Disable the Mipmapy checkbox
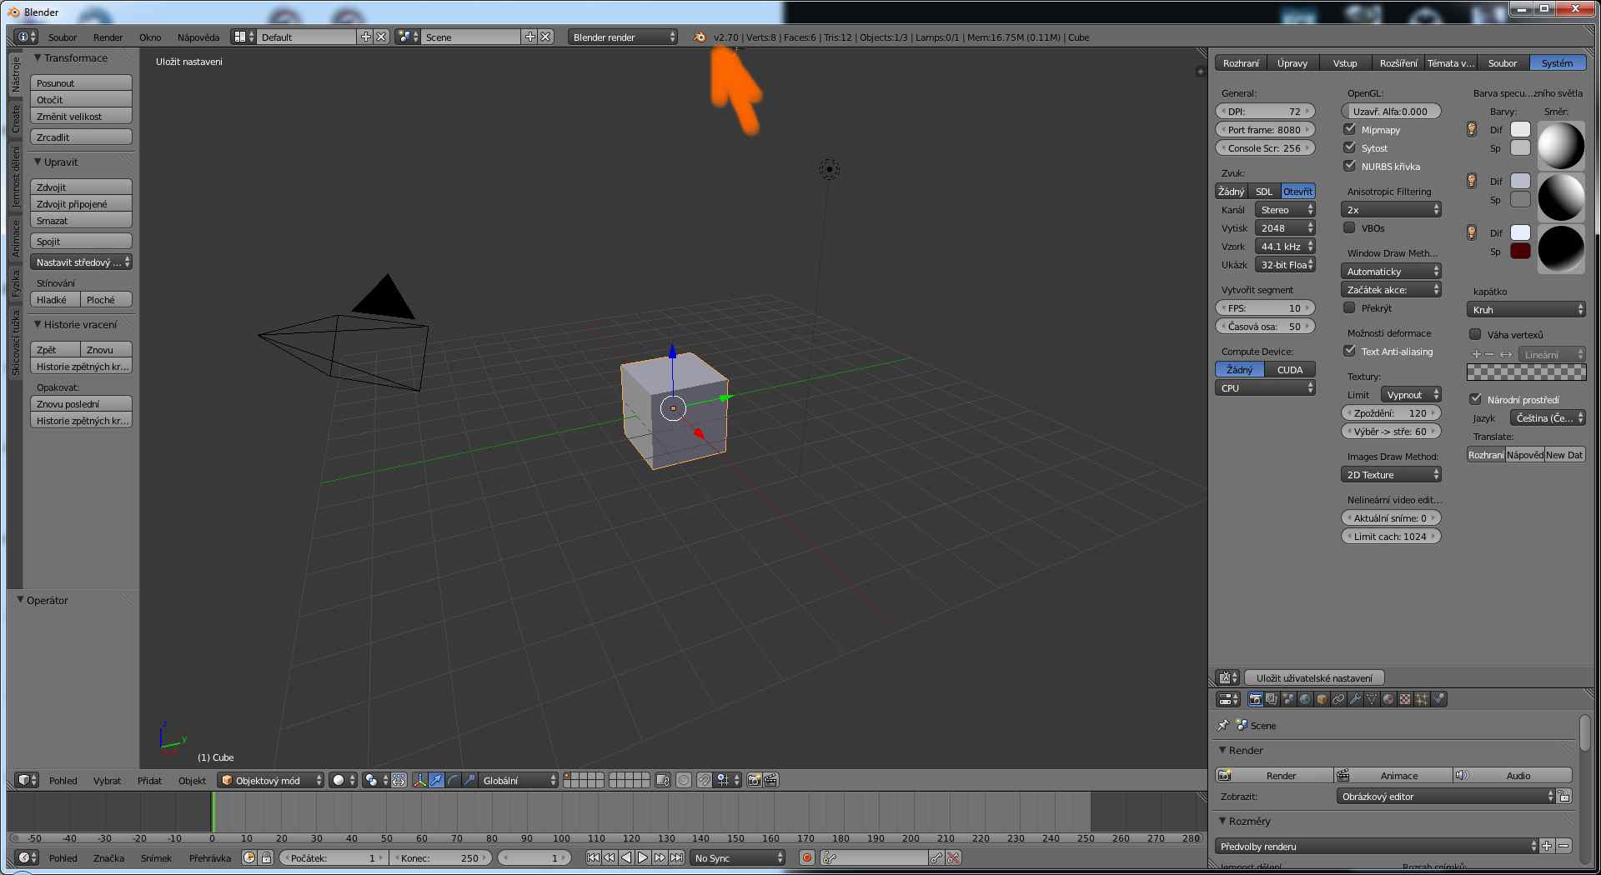 click(x=1349, y=129)
